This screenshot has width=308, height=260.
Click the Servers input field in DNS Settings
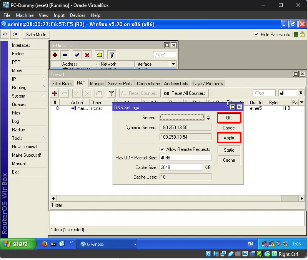182,118
